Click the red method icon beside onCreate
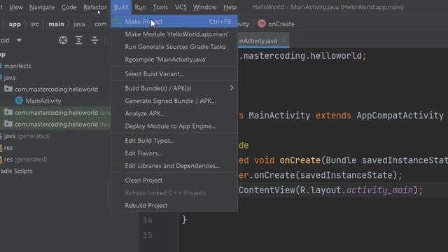 click(x=261, y=24)
